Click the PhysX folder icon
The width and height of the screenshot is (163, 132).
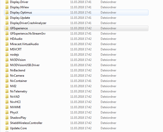pos(7,112)
